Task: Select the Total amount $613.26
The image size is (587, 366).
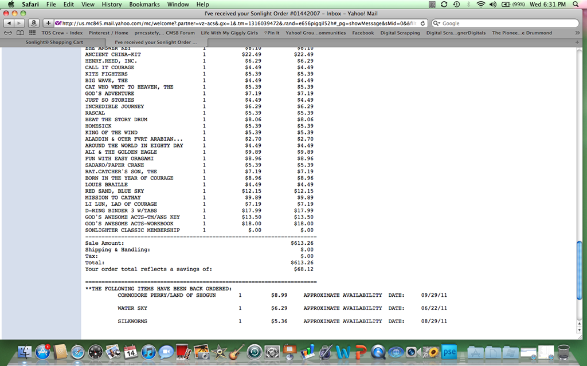Action: pyautogui.click(x=302, y=262)
